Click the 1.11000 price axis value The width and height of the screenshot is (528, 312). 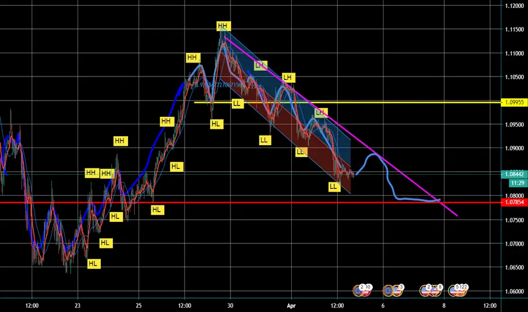[x=514, y=53]
